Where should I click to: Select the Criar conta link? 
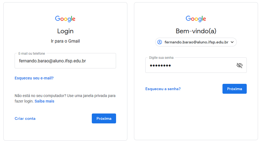25,118
